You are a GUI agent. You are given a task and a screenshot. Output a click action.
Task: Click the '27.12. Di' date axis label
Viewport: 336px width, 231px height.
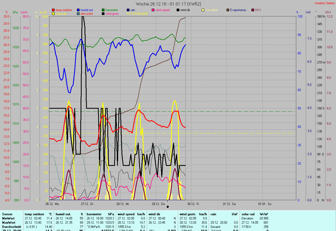87,204
